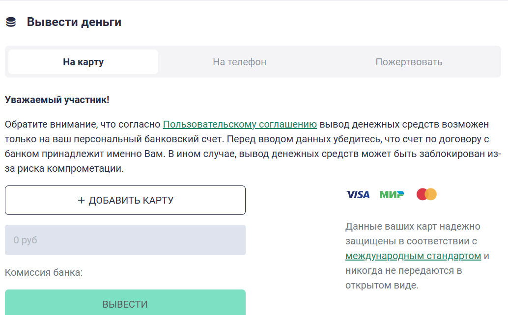Click the Уважаемый участник! bold text
508x315 pixels.
point(57,100)
